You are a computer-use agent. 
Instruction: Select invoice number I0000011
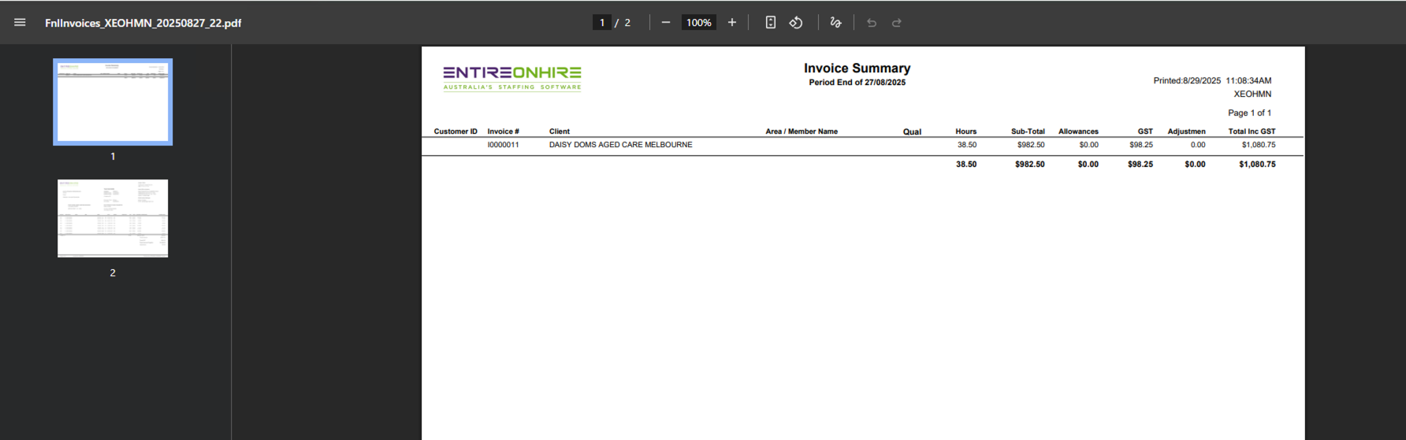(x=503, y=145)
